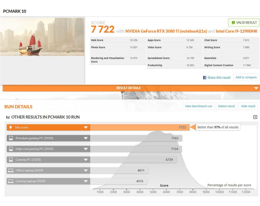
Task: Expand the Result Details arrow
Action: tap(256, 88)
